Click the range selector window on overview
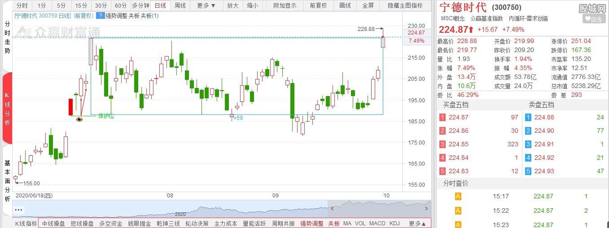Screen dimensions: 609x228 tap(379, 209)
